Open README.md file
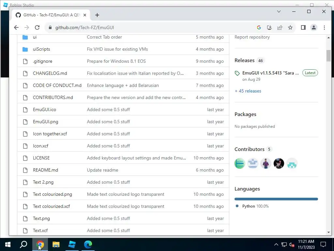Image resolution: width=334 pixels, height=251 pixels. pyautogui.click(x=45, y=170)
